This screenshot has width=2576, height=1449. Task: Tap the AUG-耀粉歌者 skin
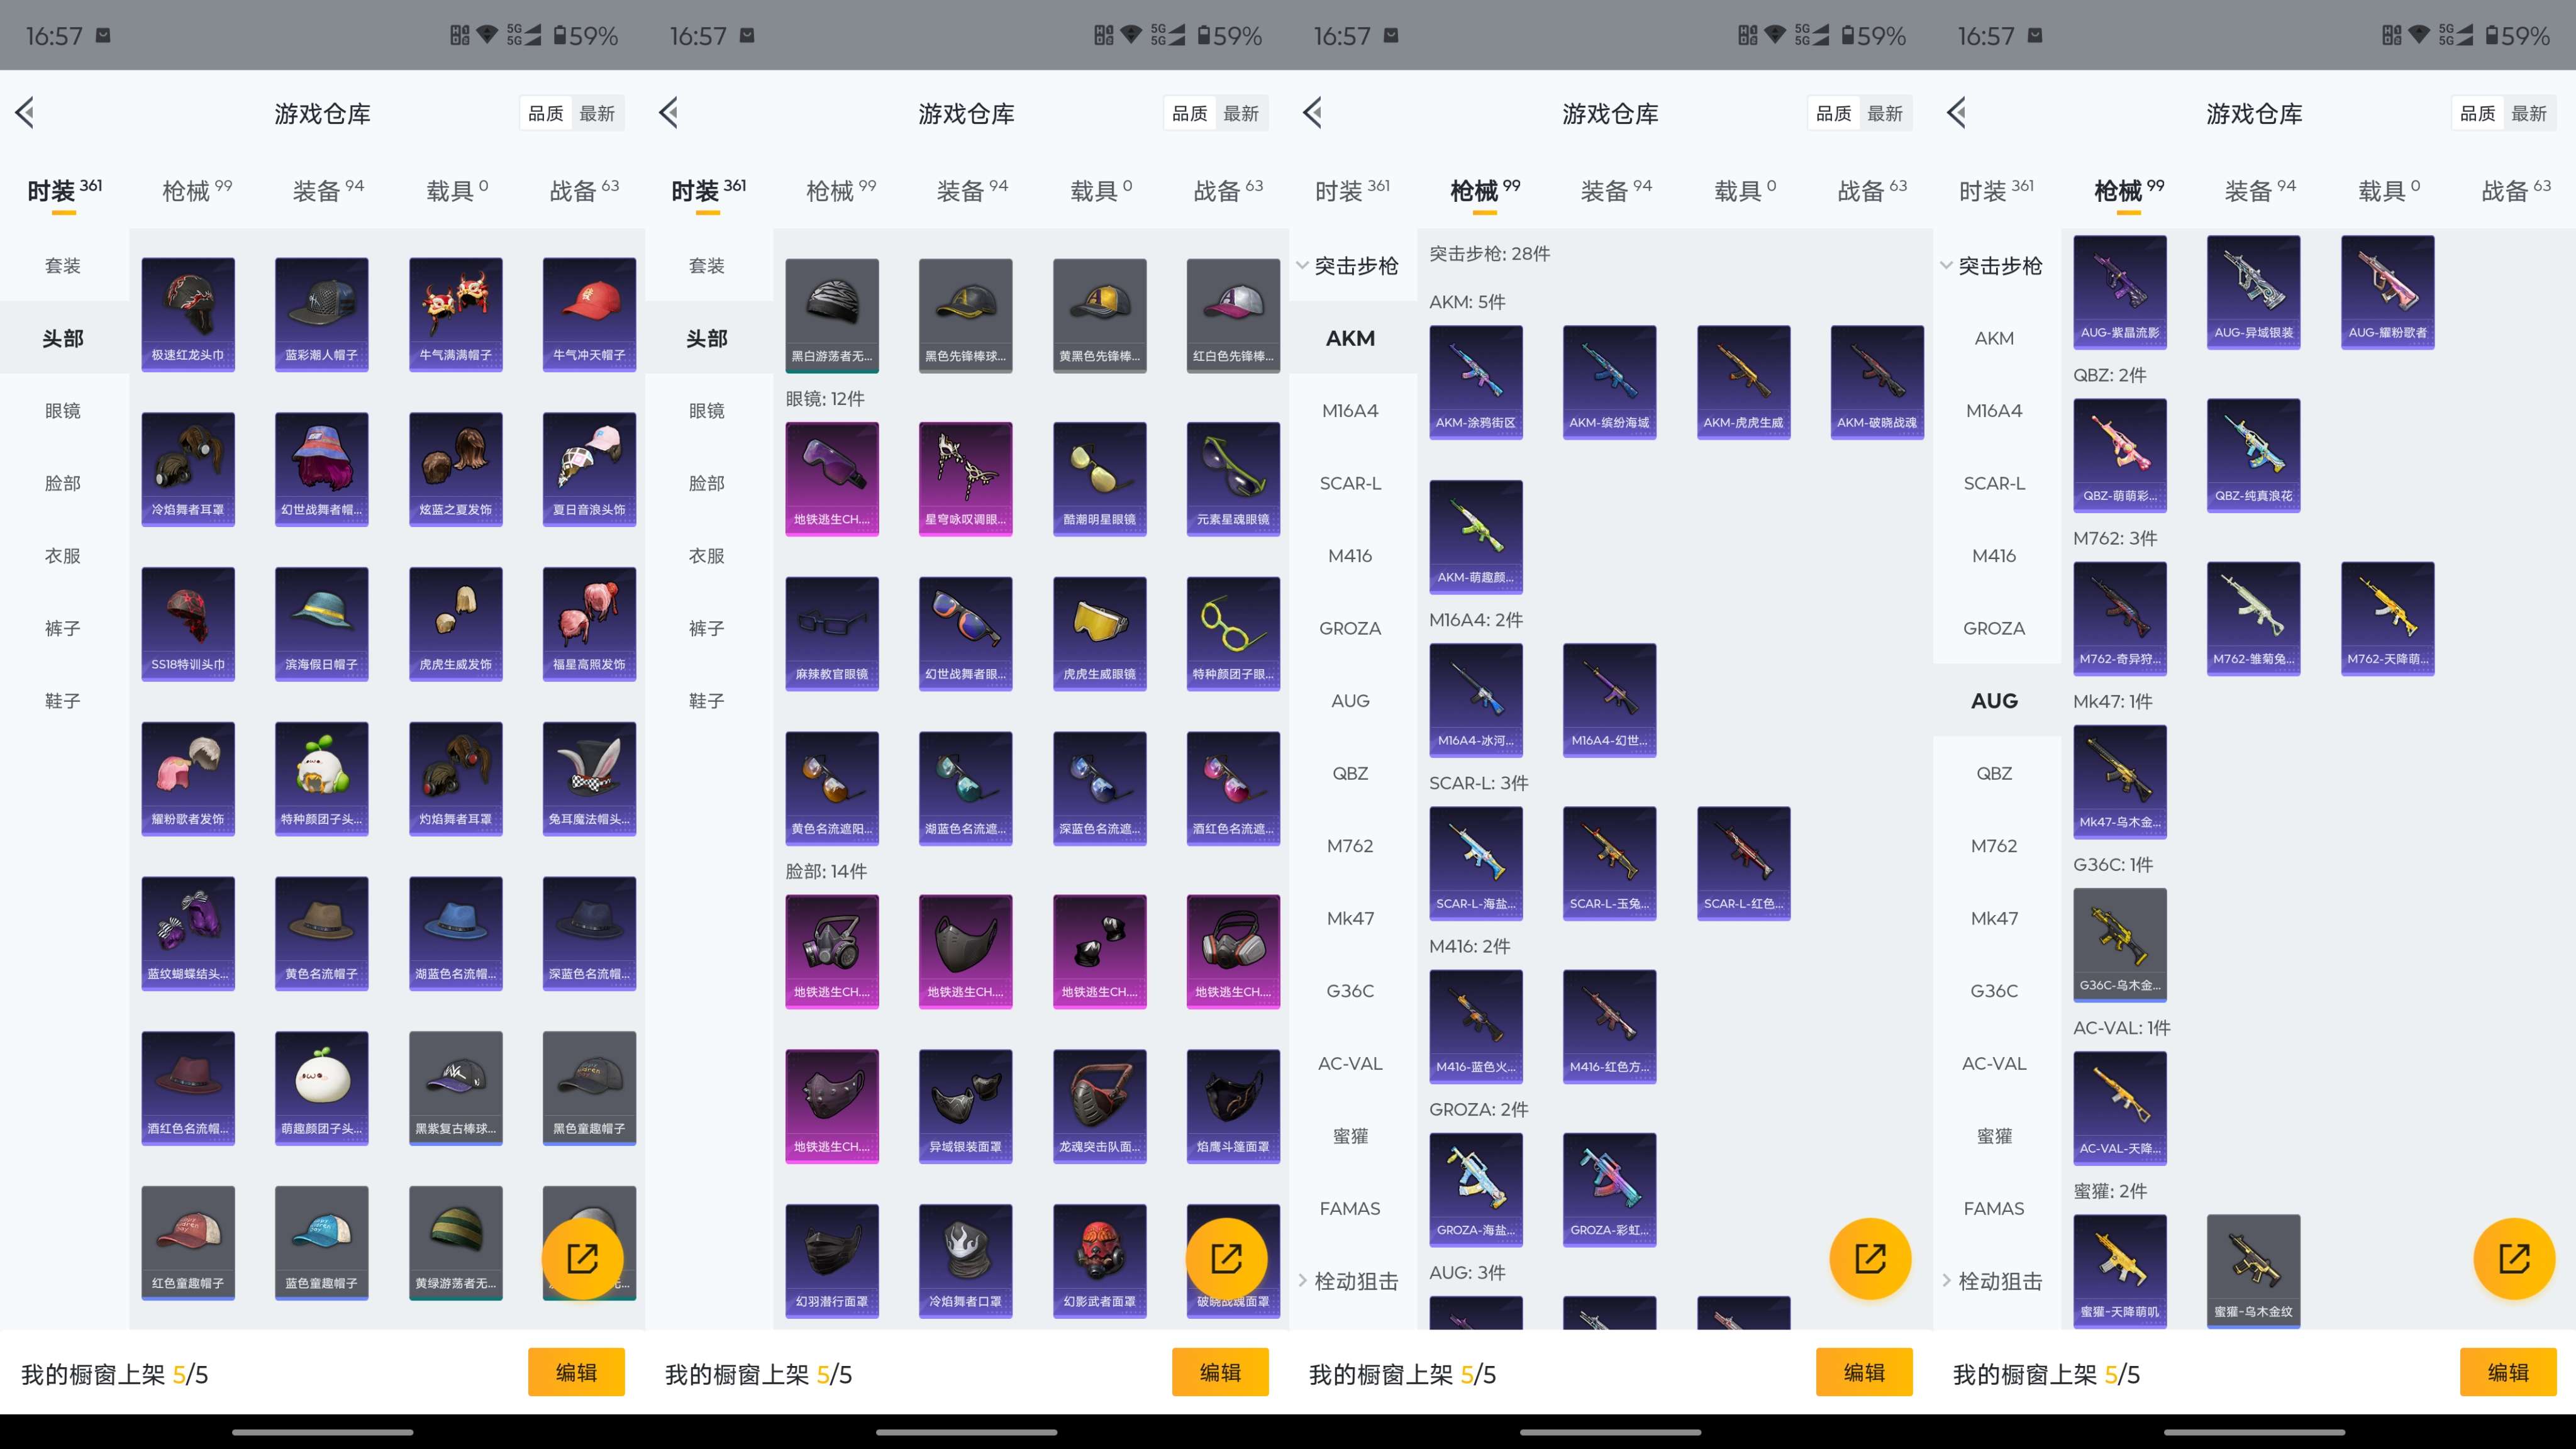click(2388, 293)
